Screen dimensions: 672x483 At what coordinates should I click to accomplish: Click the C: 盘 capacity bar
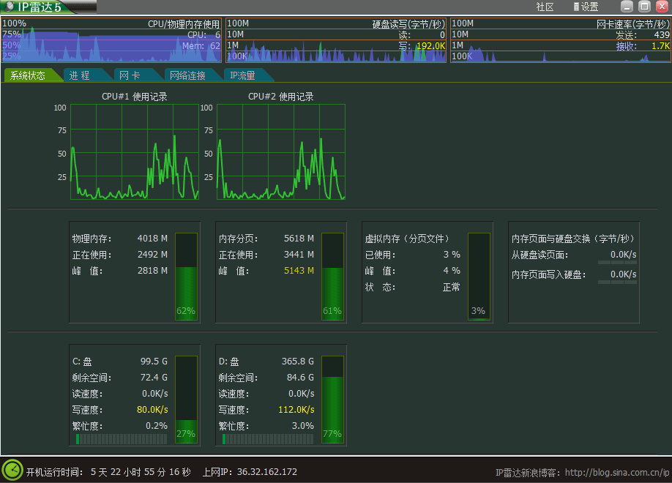[186, 399]
